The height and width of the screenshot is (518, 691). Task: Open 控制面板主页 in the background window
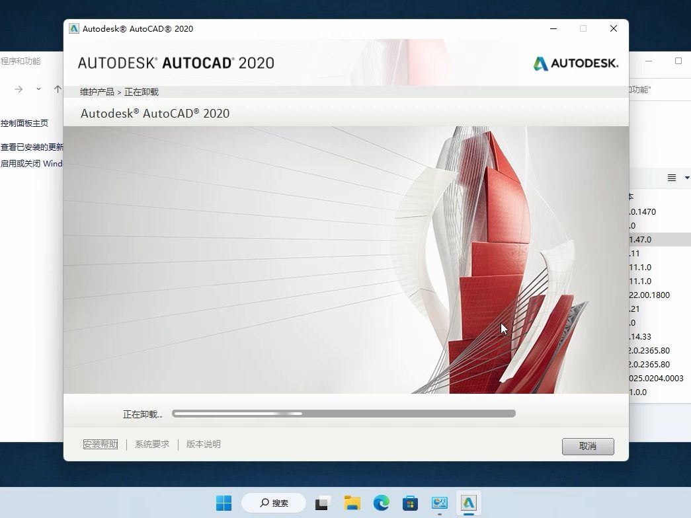24,124
